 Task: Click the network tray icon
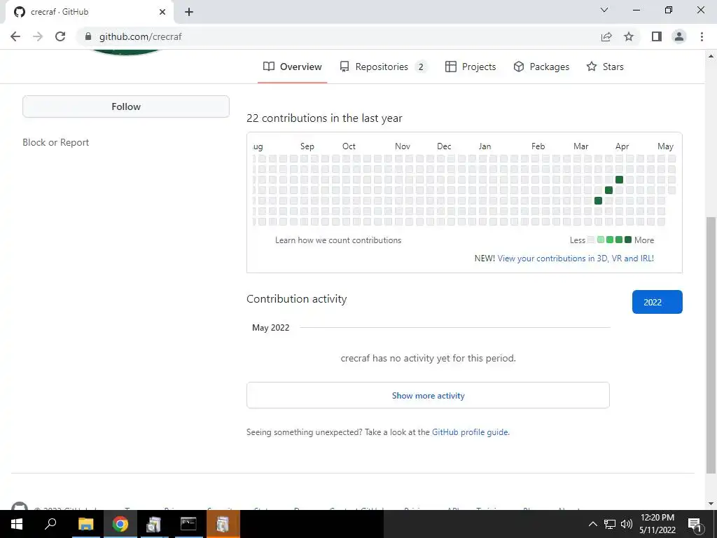click(x=610, y=524)
